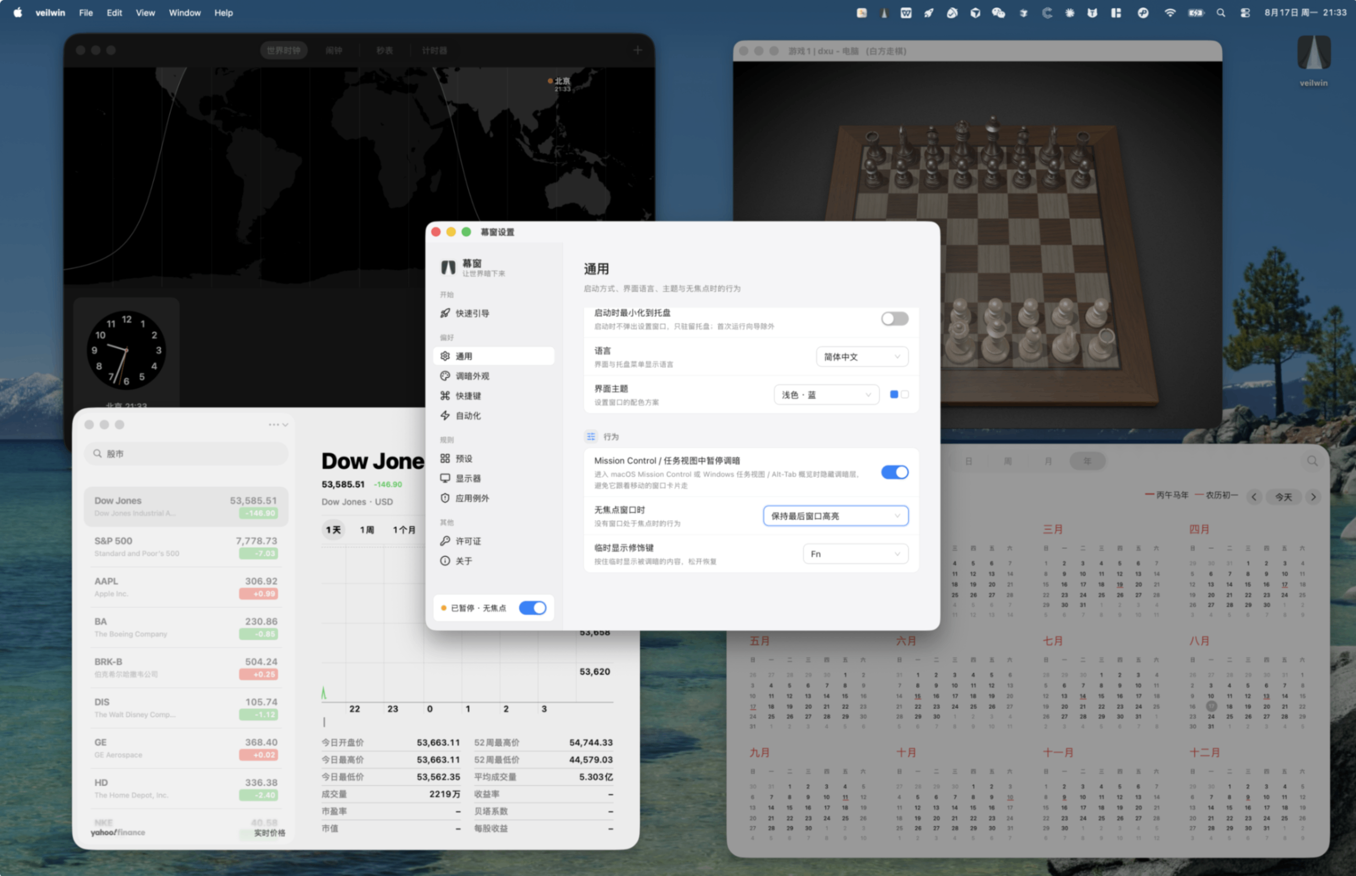This screenshot has width=1356, height=876.
Task: Open the File menu
Action: click(86, 13)
